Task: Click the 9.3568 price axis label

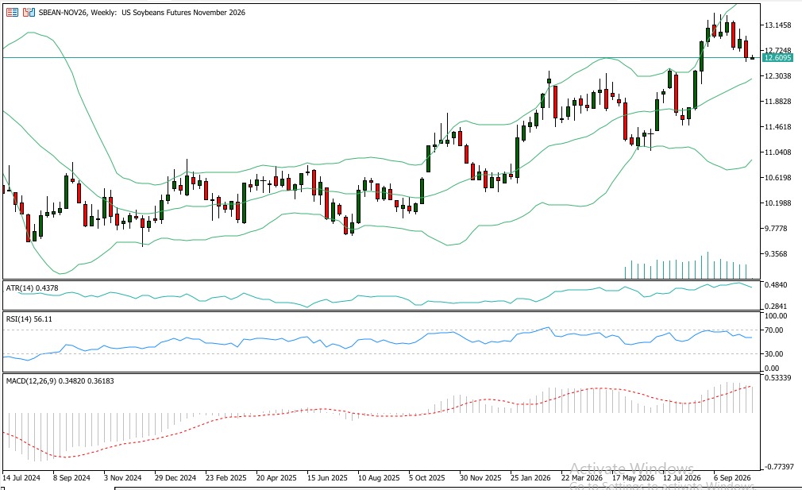Action: point(777,253)
